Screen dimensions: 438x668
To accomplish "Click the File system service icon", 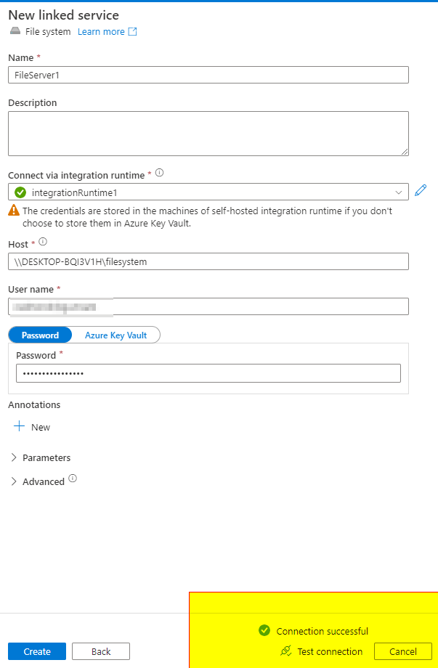I will pyautogui.click(x=15, y=31).
